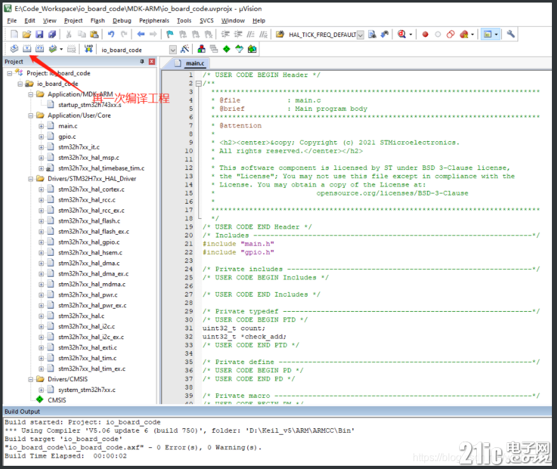557x469 pixels.
Task: Open the File Extensions, Books and Environment icon
Action: click(x=201, y=49)
